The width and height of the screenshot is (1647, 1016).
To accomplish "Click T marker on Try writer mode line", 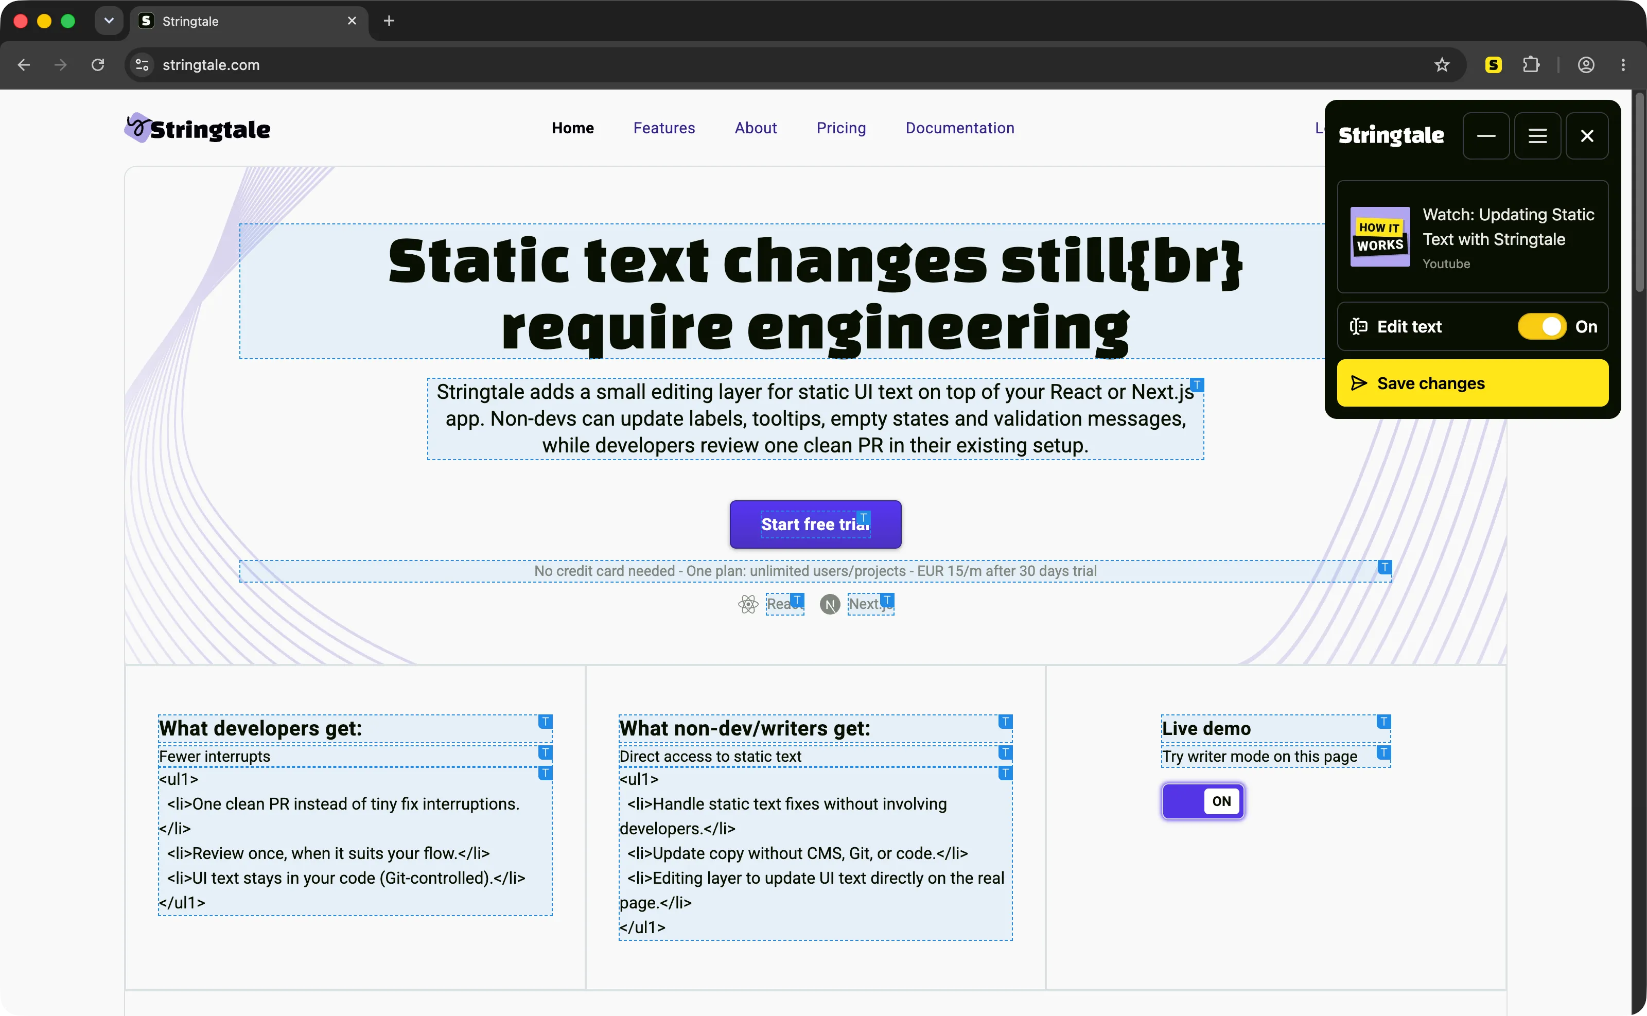I will click(1383, 752).
